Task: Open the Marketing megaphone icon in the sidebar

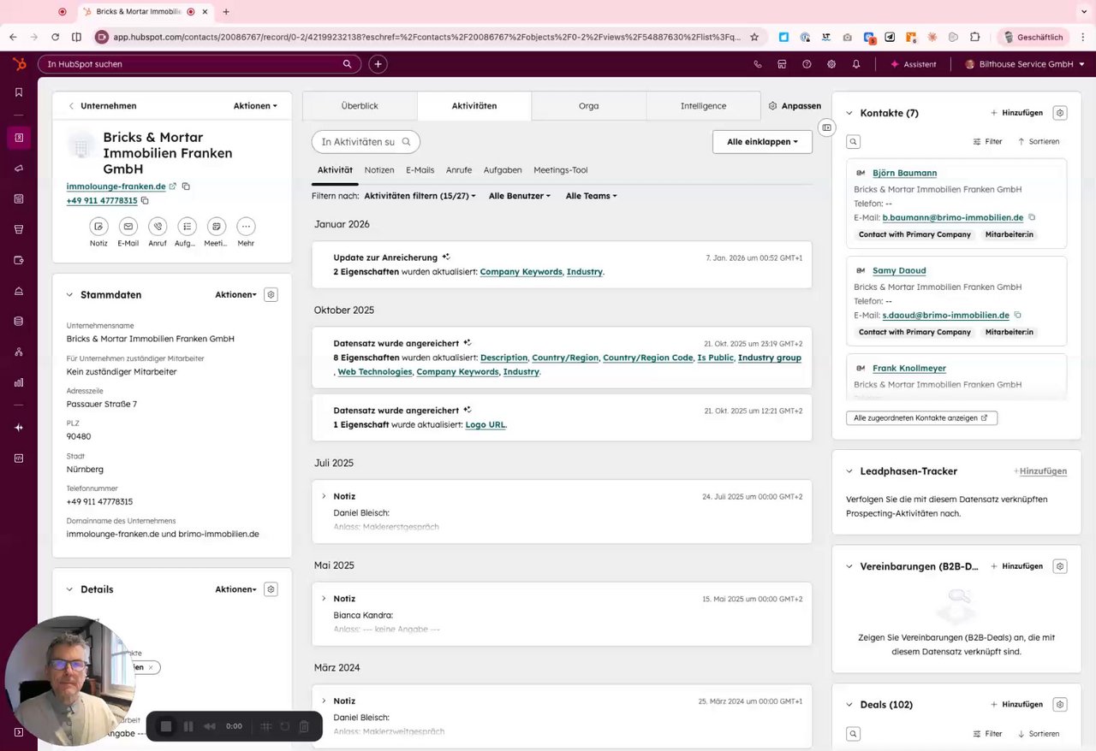Action: tap(19, 169)
